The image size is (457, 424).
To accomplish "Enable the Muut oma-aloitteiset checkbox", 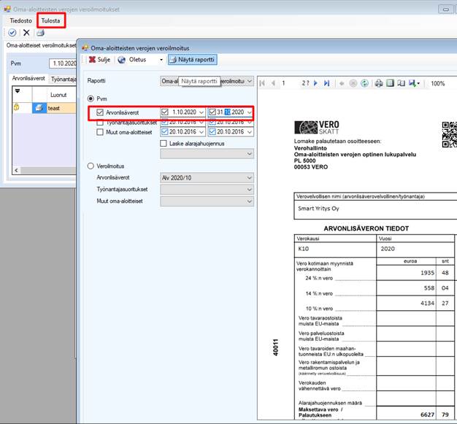I will point(101,132).
